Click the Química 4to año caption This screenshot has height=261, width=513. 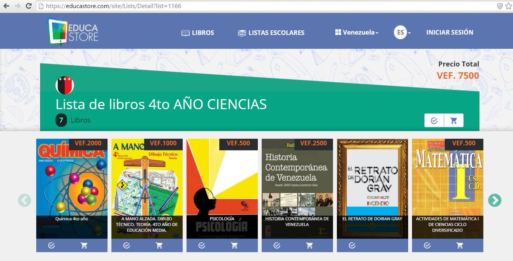click(72, 219)
